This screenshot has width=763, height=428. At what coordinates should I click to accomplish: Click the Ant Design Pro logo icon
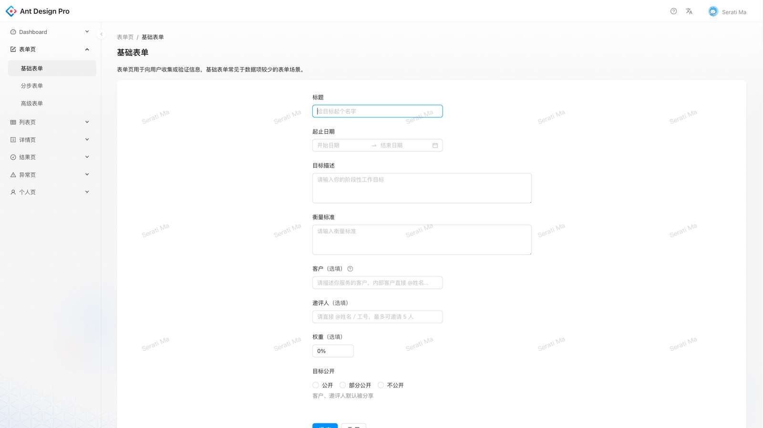point(11,11)
